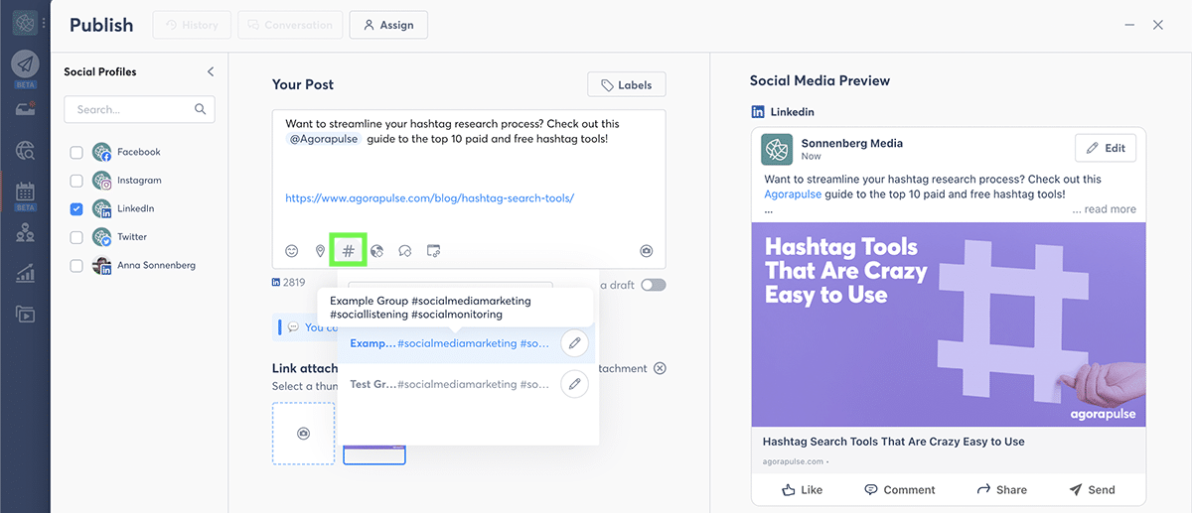This screenshot has height=513, width=1192.
Task: Click Comment in the LinkedIn preview
Action: click(x=900, y=489)
